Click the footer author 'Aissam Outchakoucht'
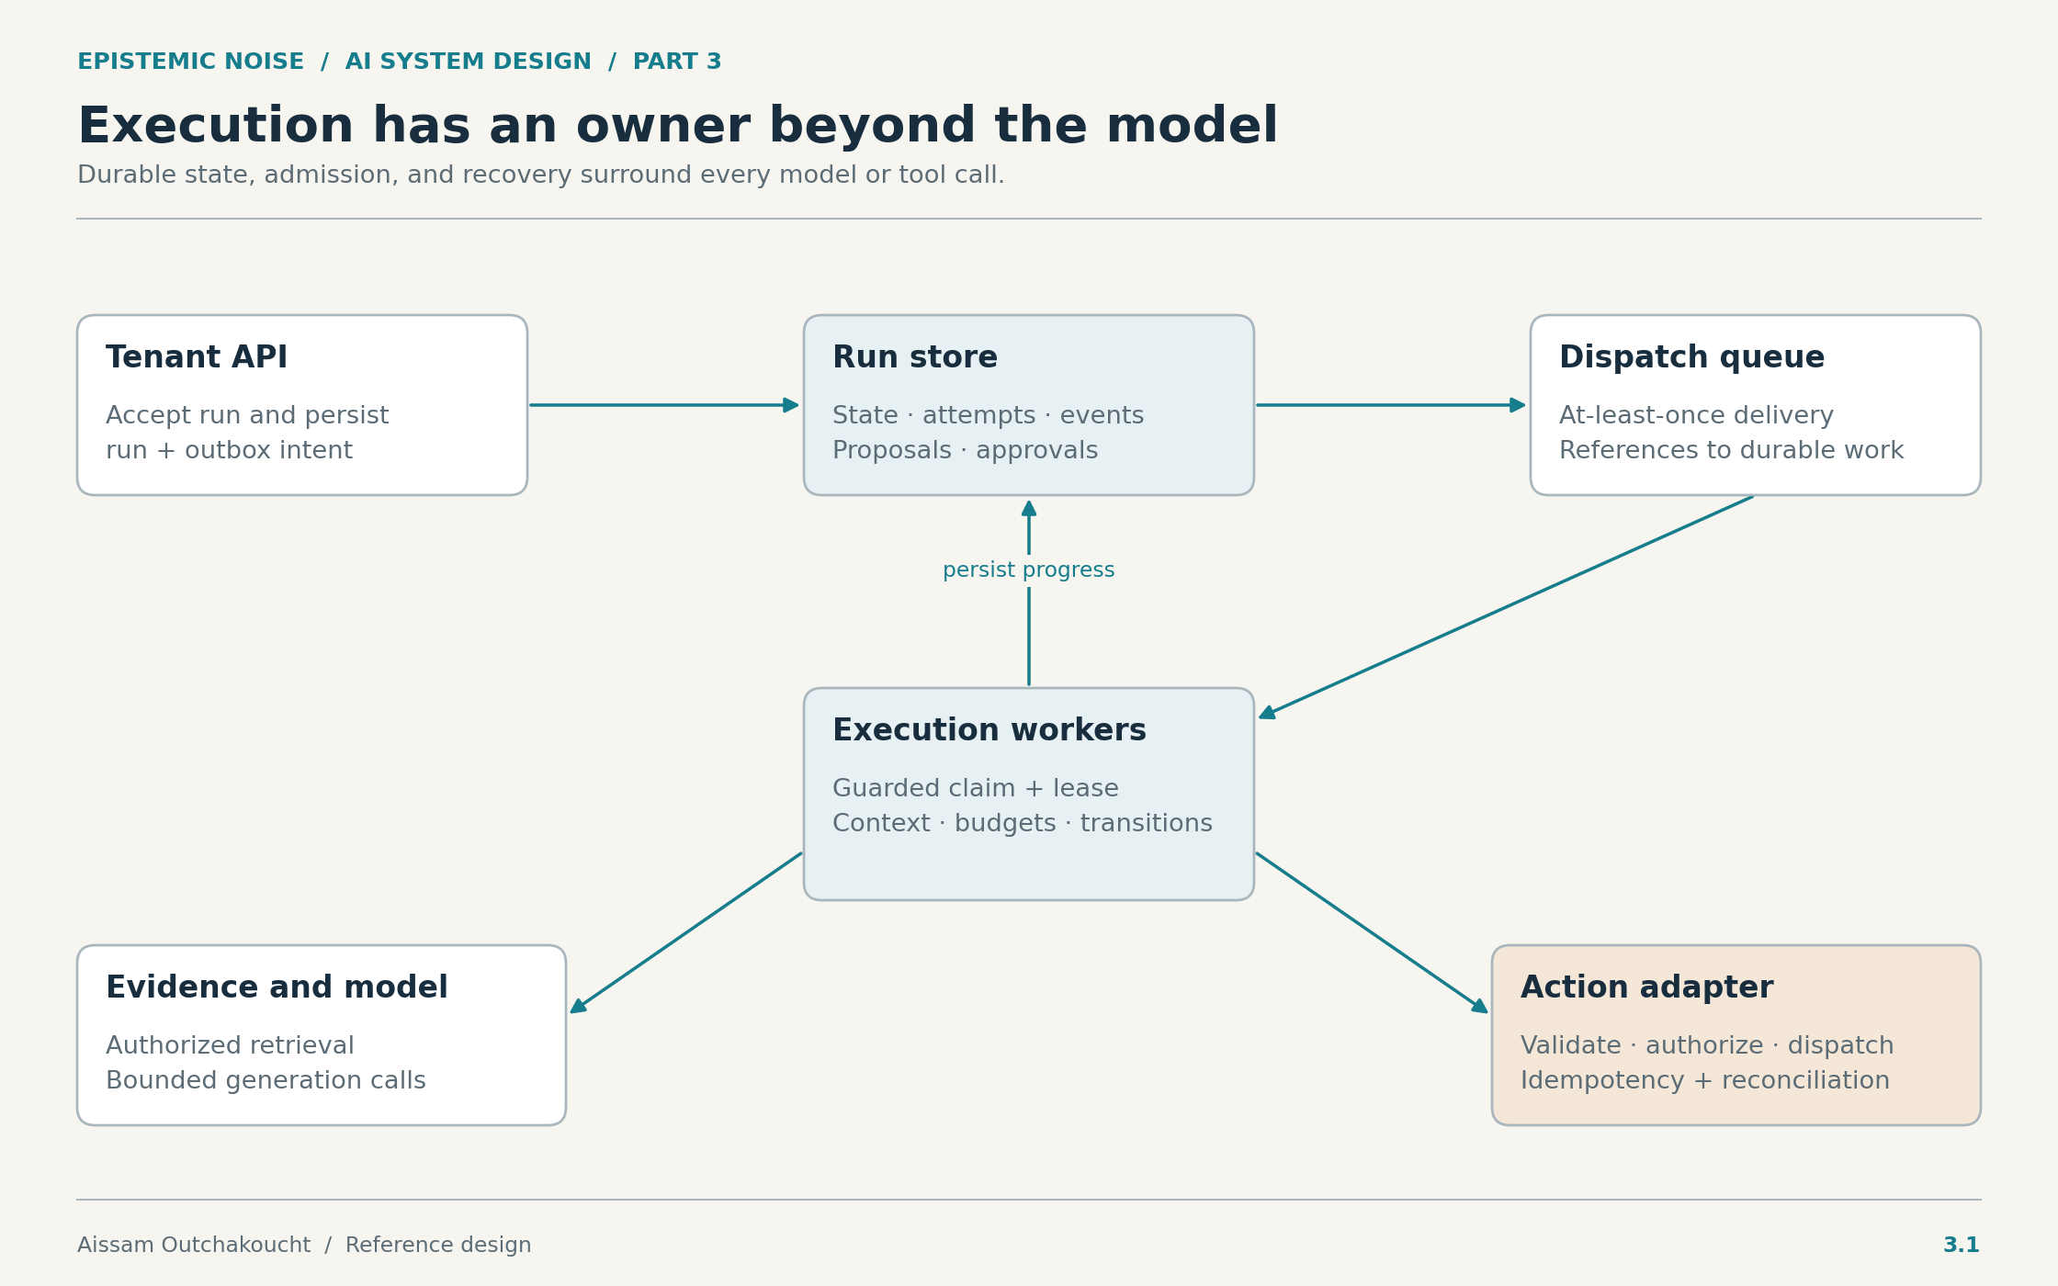 pos(194,1246)
